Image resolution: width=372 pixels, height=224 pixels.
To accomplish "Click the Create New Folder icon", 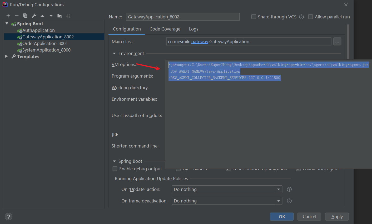I will click(x=60, y=16).
